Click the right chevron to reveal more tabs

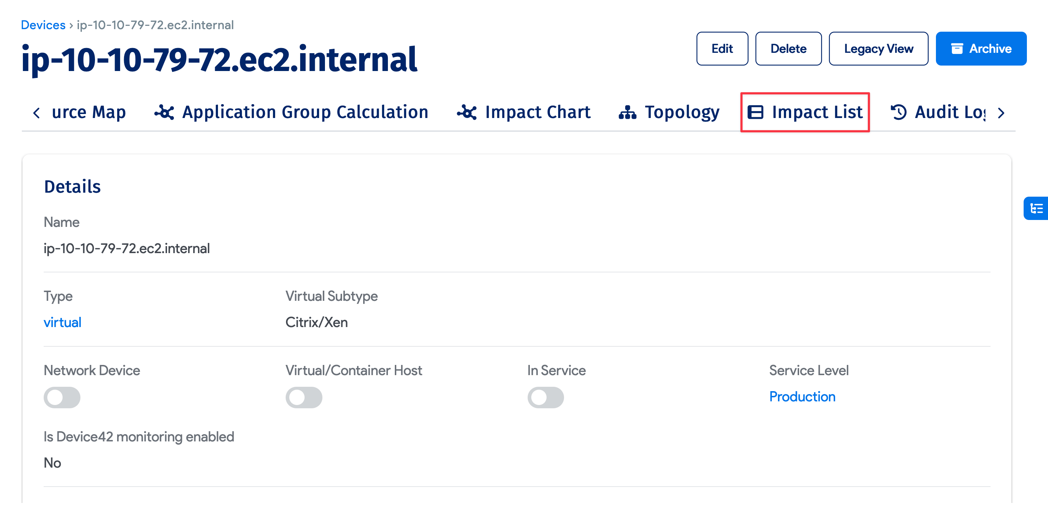pos(1001,113)
